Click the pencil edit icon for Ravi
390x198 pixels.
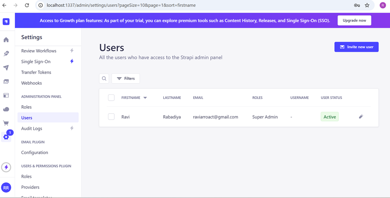(x=361, y=117)
